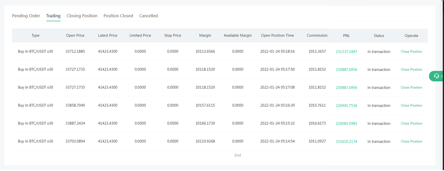Select PNL value 231337.2447
This screenshot has width=444, height=171.
tap(346, 52)
